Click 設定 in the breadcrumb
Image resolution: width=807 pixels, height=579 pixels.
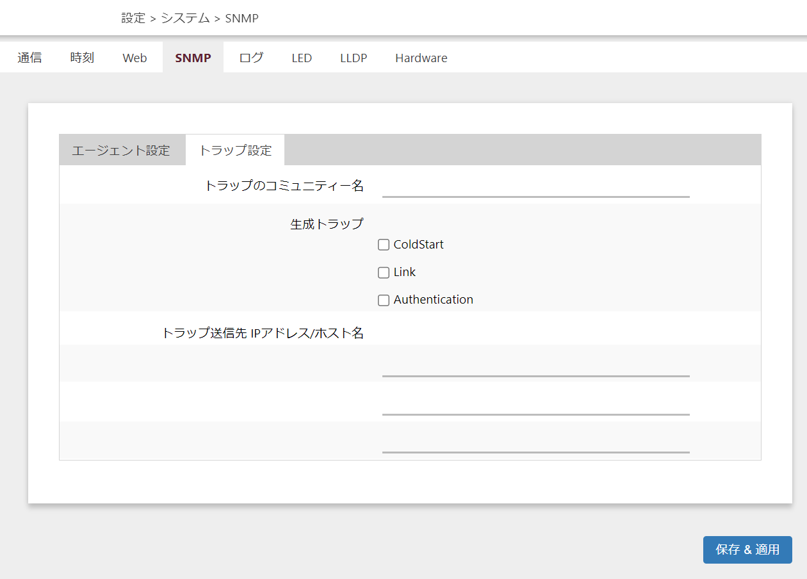tap(133, 18)
